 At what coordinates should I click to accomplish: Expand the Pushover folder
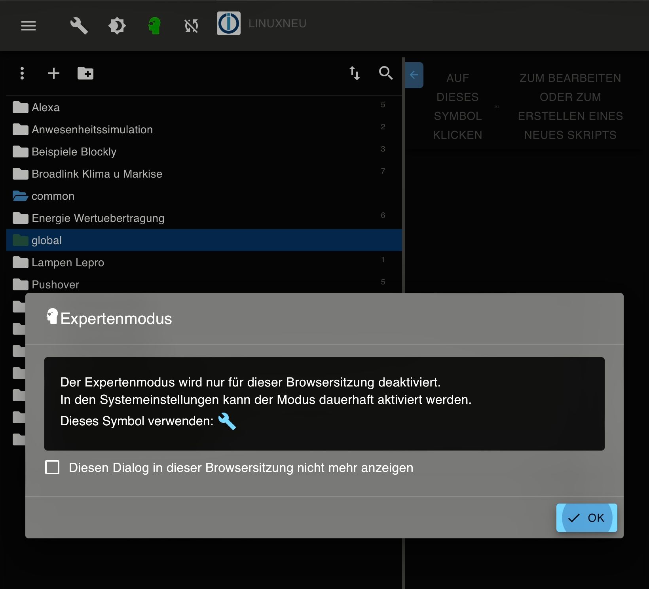pyautogui.click(x=204, y=284)
